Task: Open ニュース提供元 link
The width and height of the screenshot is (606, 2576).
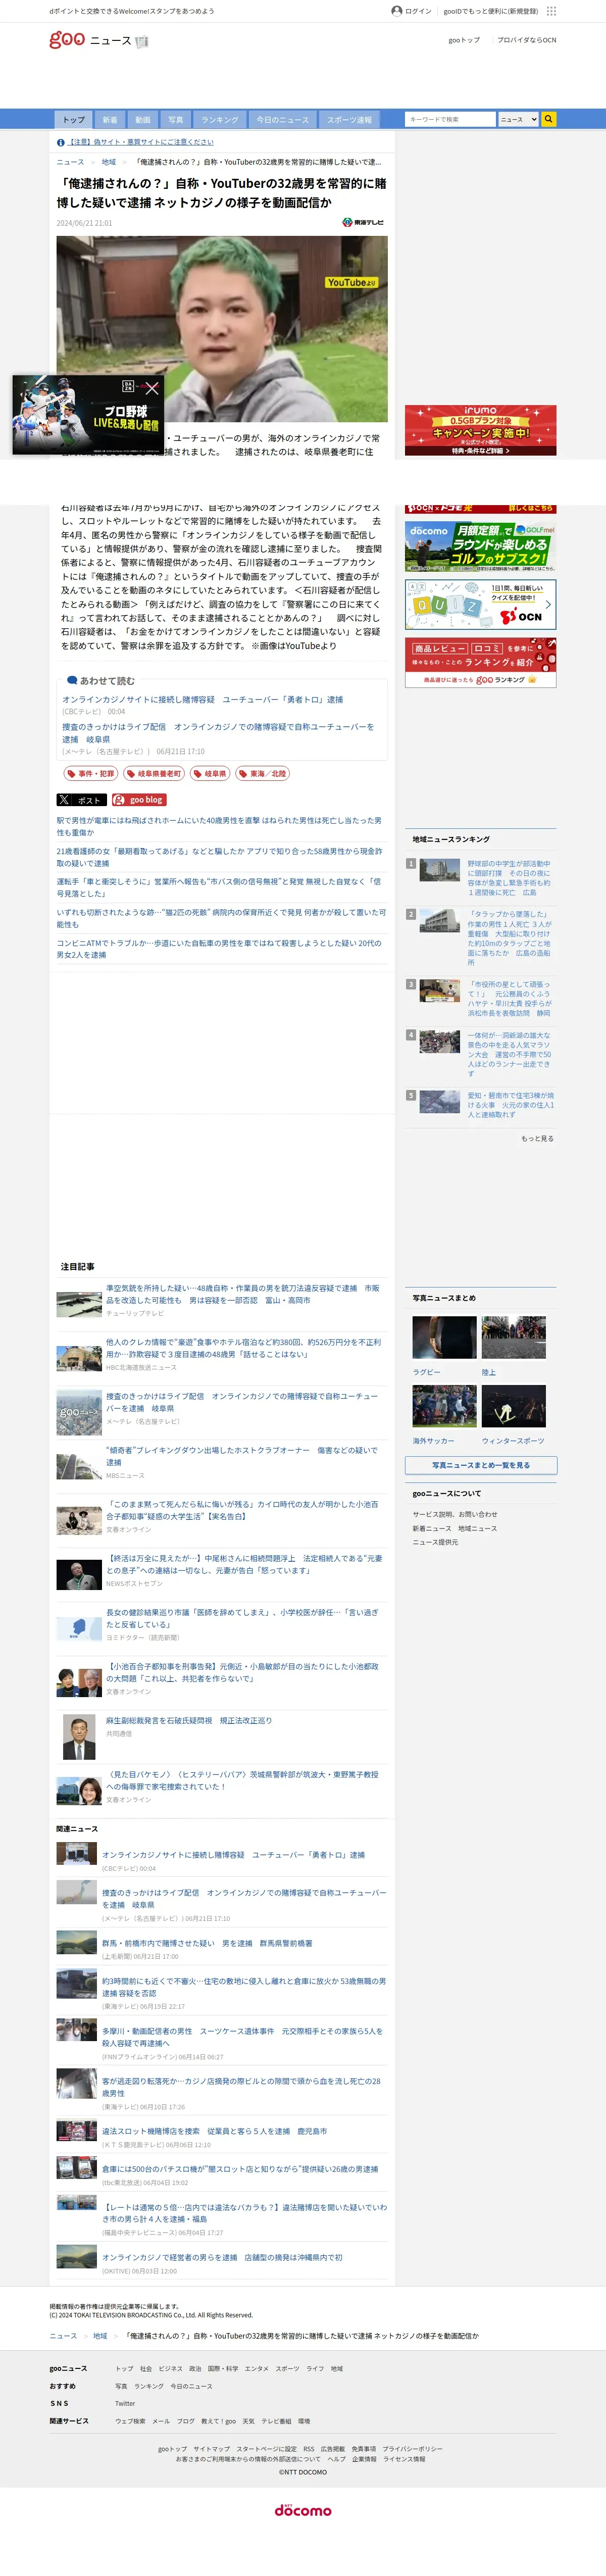Action: 435,1542
